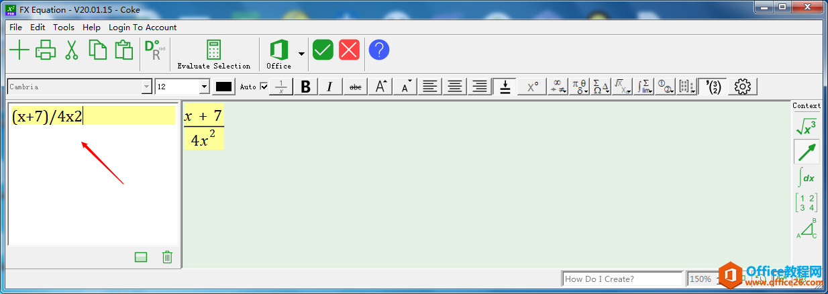Open the Tools menu

point(64,28)
